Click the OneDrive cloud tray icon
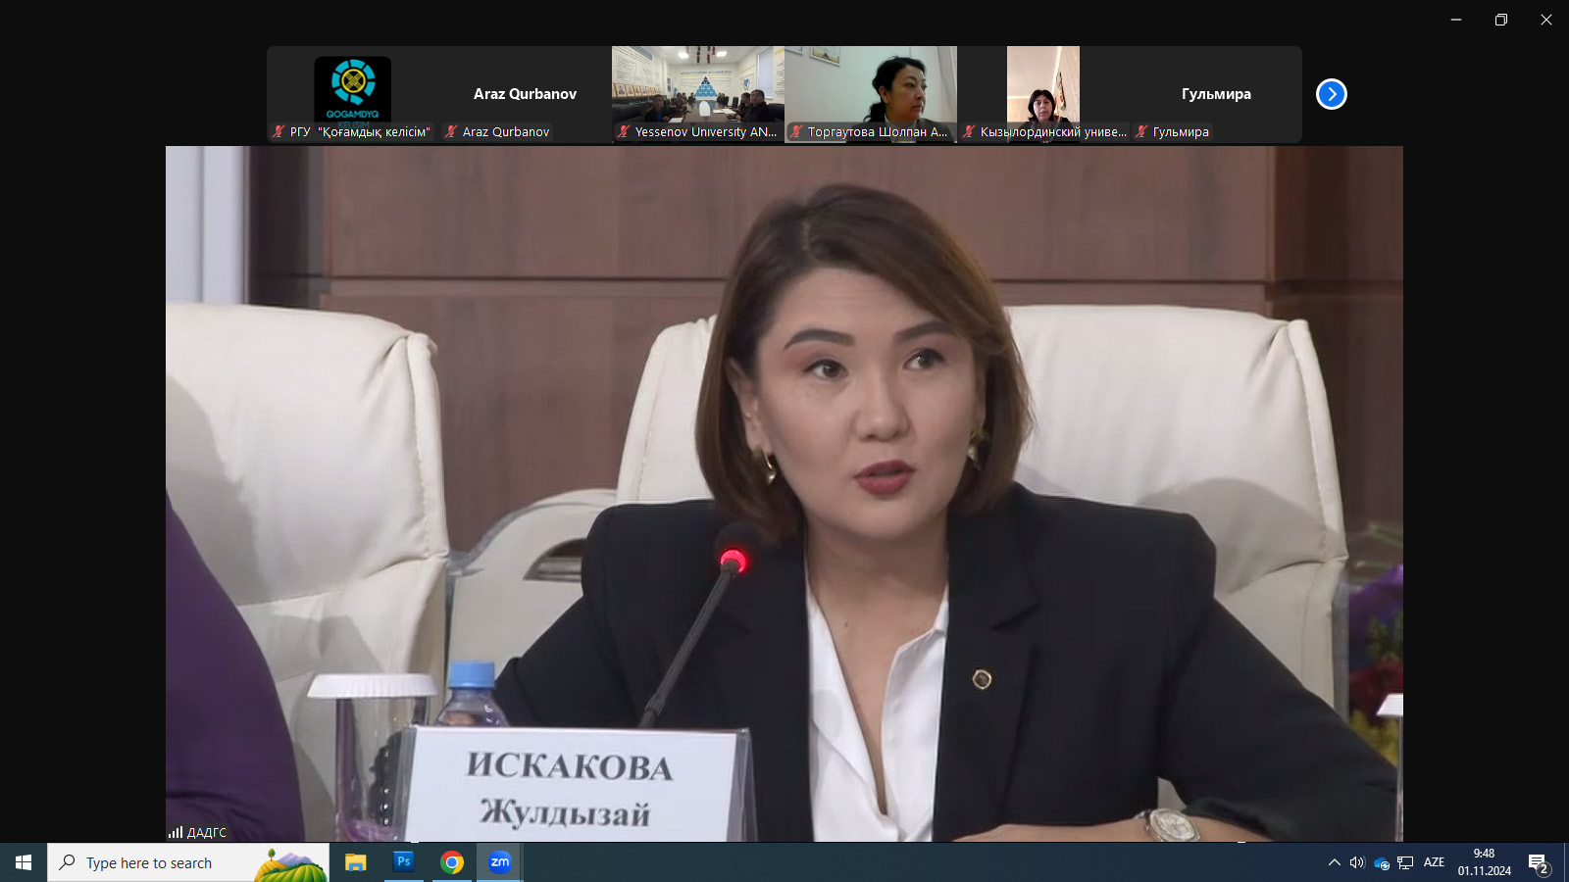Screen dimensions: 1569x882 point(1382,863)
